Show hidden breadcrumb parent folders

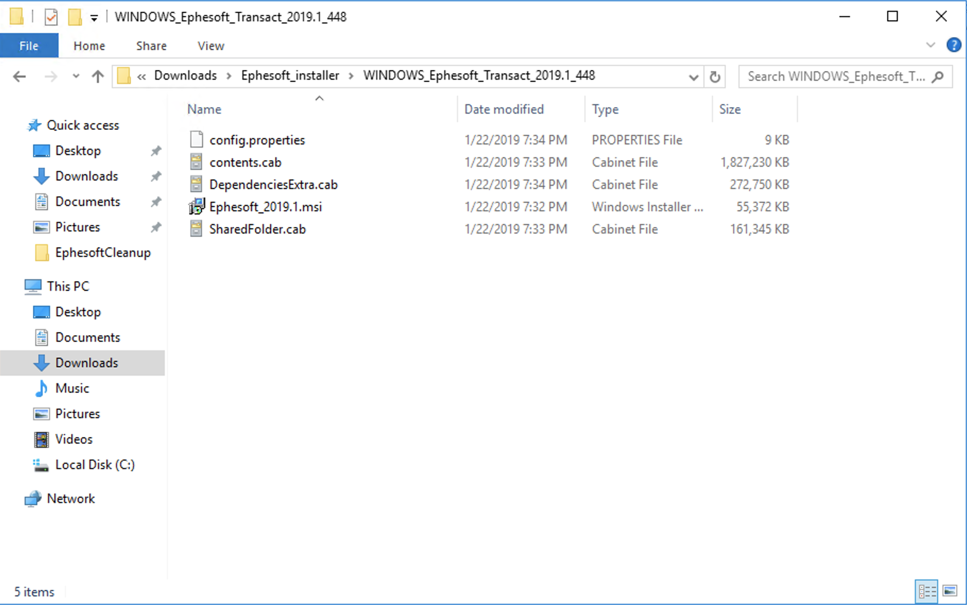tap(141, 77)
